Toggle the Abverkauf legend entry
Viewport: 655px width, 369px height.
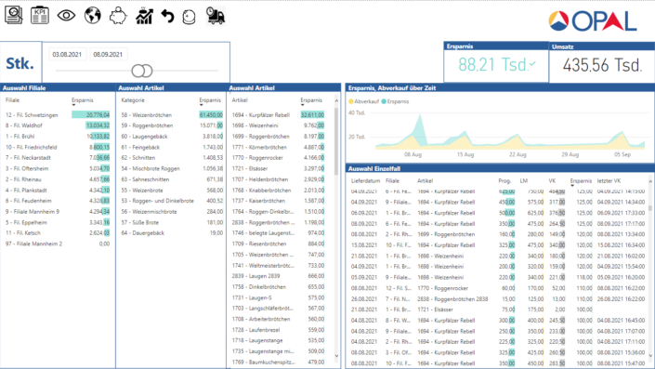click(364, 101)
